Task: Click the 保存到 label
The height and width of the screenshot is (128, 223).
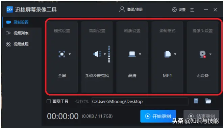Action: (82, 102)
